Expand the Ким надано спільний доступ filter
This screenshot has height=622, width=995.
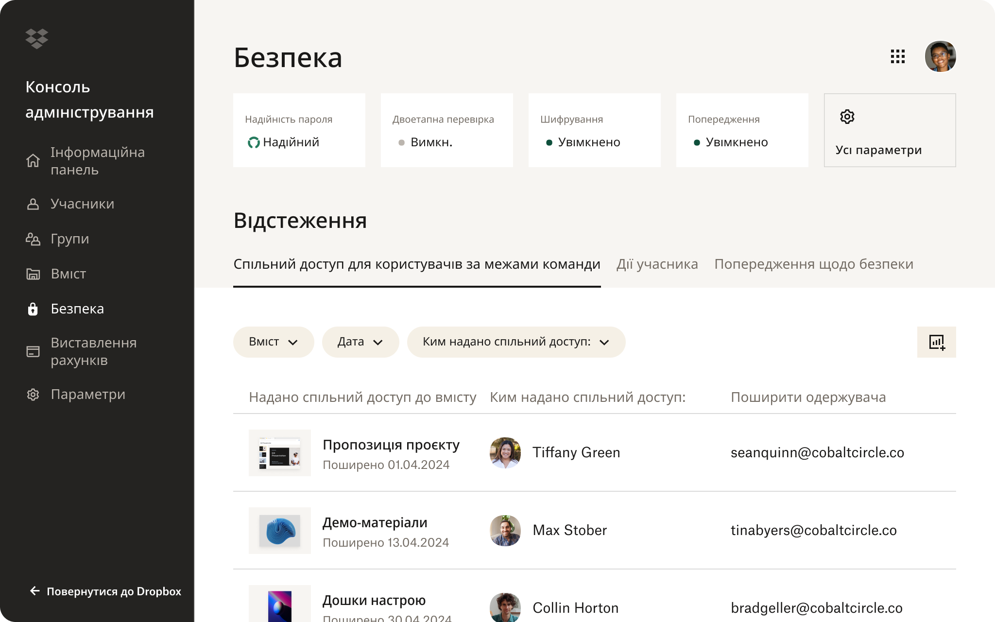(x=516, y=342)
